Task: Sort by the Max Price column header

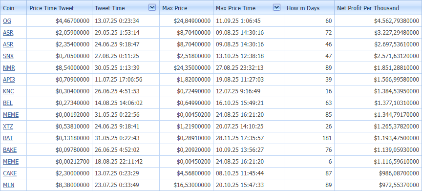Action: tap(186, 7)
